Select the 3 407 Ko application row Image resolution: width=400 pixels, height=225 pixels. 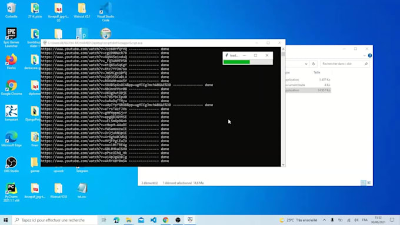308,80
